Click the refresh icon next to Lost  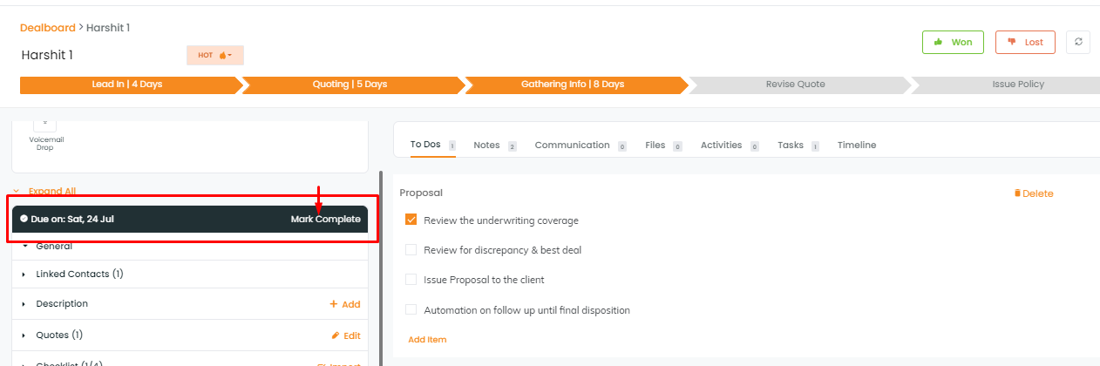(1078, 42)
